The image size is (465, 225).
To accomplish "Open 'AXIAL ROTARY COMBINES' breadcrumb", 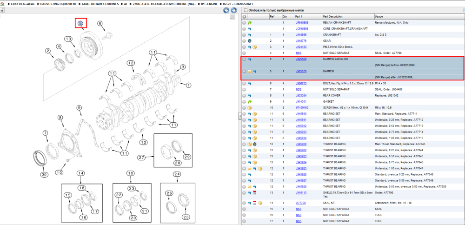I will [100, 4].
